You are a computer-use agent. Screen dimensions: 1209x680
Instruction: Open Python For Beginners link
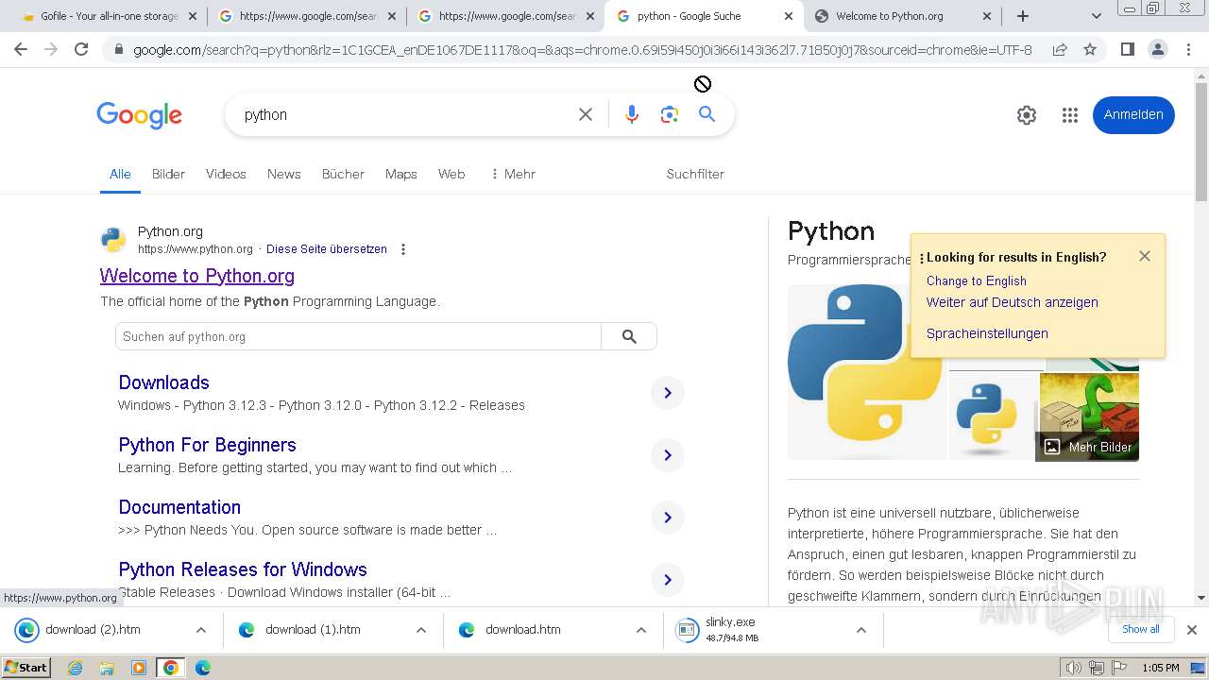coord(207,445)
